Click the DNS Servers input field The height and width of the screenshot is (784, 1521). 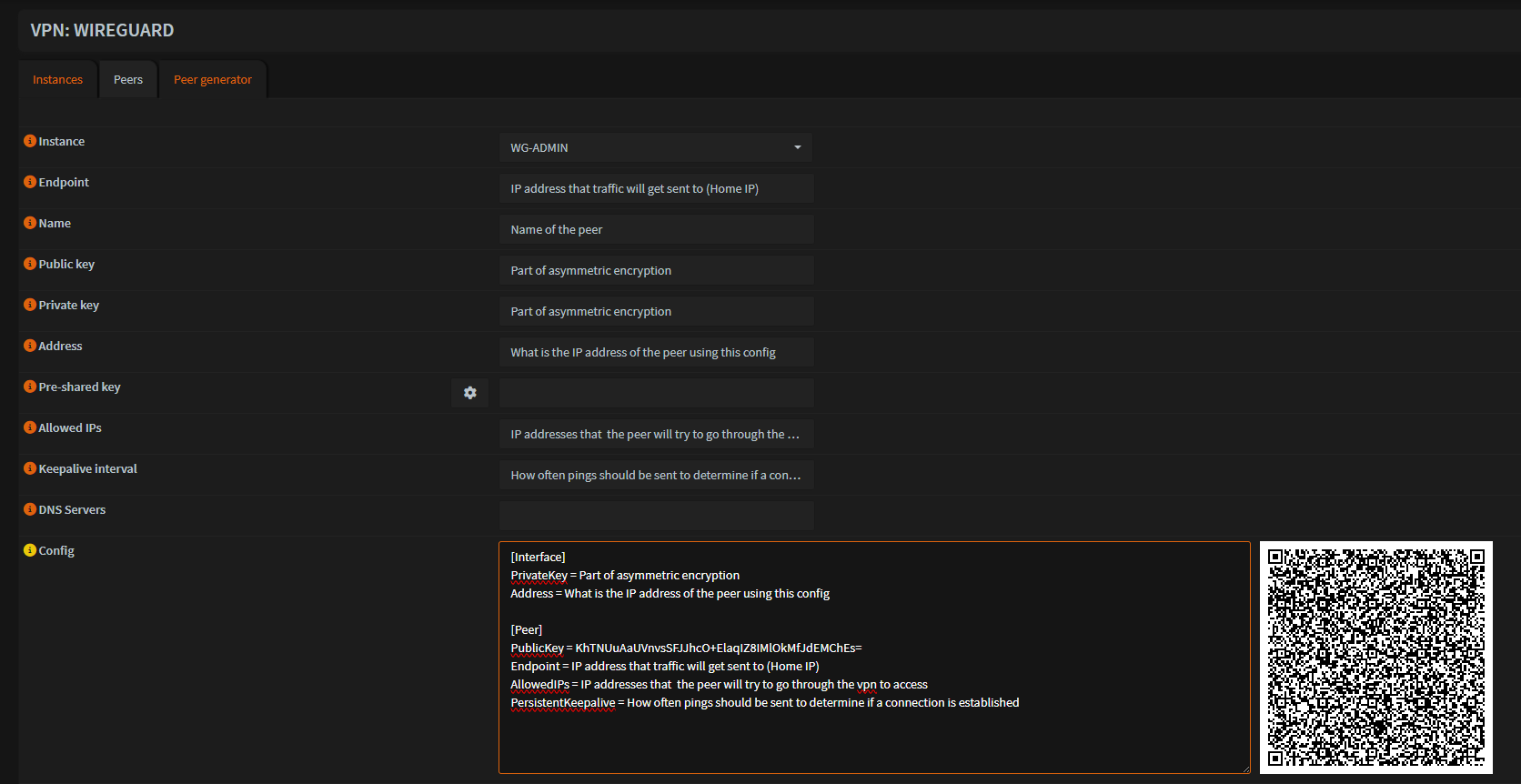tap(657, 516)
